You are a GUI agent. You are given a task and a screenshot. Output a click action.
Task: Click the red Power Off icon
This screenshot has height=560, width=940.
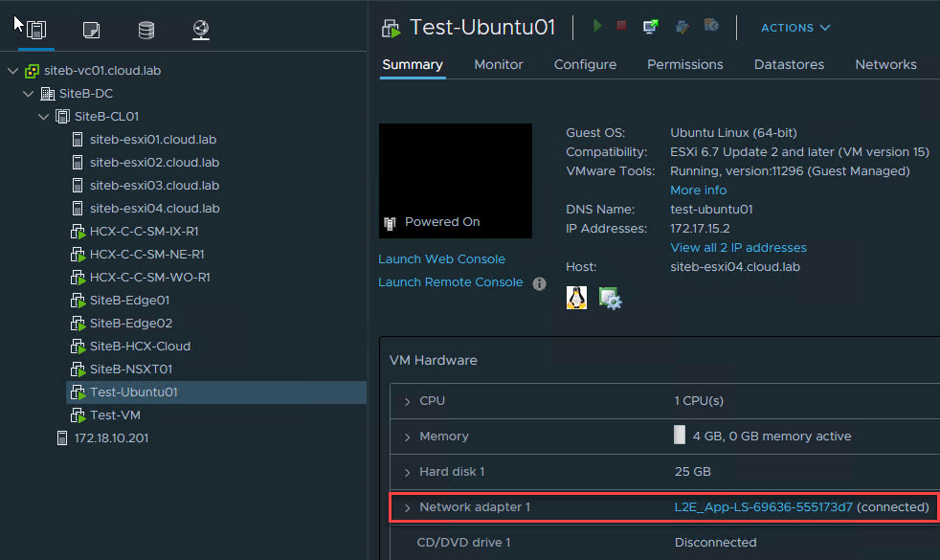[621, 27]
